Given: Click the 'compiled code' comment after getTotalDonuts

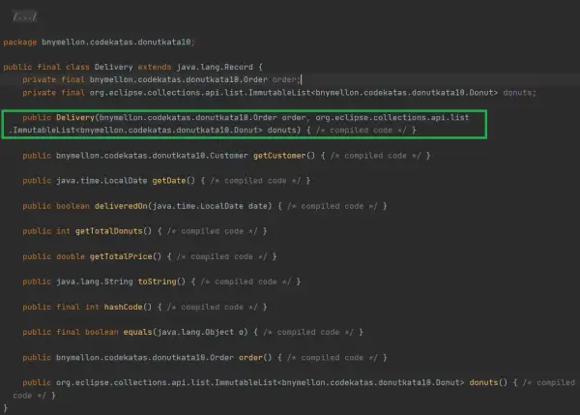Looking at the screenshot, I should coord(212,231).
